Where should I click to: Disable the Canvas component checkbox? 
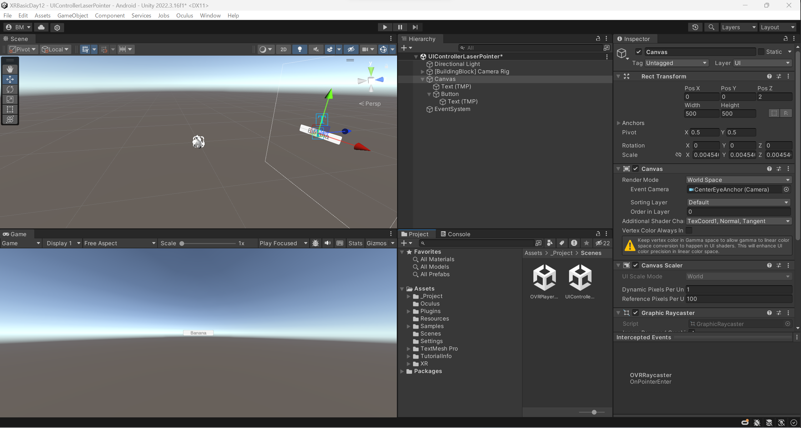click(x=636, y=169)
